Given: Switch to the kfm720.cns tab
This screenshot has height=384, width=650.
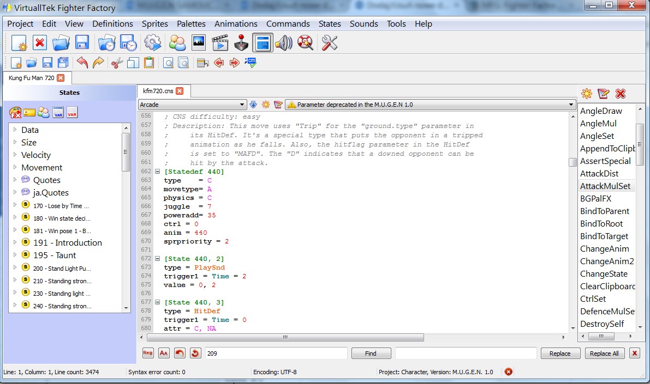Looking at the screenshot, I should [x=158, y=91].
